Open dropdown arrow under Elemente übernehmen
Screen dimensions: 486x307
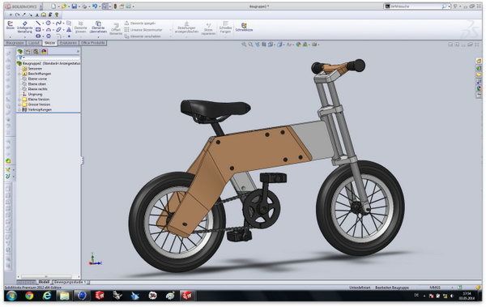coord(98,37)
